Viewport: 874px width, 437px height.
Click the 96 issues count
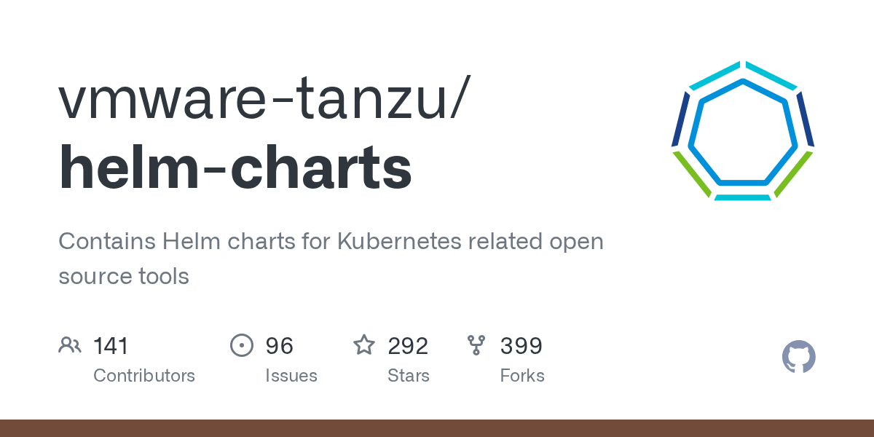(279, 345)
